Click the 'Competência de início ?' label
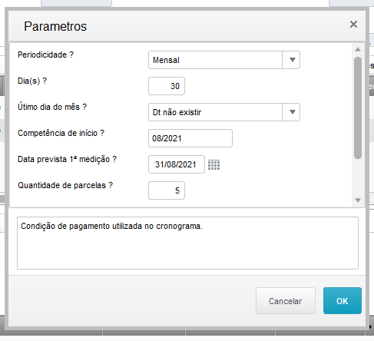The height and width of the screenshot is (341, 374). [61, 133]
